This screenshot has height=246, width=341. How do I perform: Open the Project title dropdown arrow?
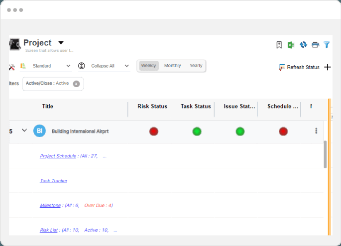point(61,43)
